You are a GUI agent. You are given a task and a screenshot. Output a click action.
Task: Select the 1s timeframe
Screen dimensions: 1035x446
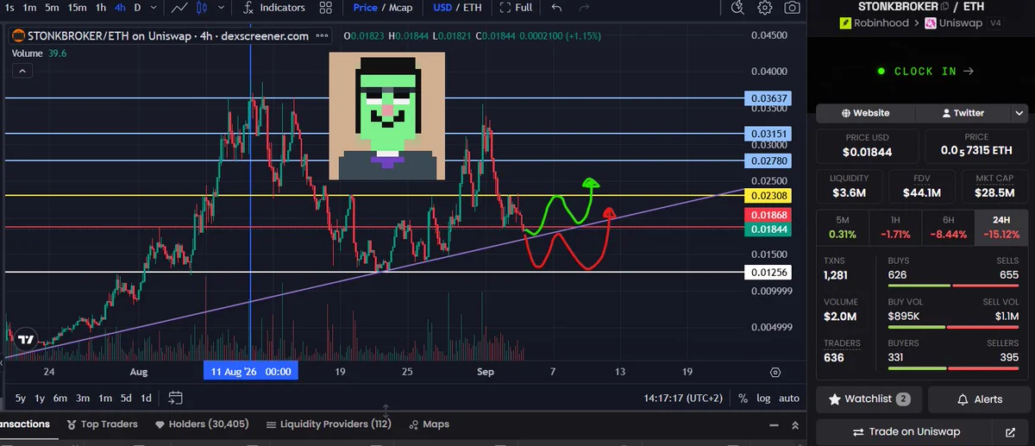click(9, 8)
